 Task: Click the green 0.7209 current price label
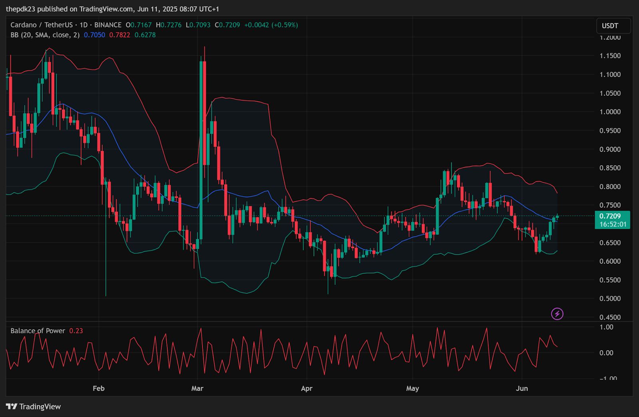613,216
